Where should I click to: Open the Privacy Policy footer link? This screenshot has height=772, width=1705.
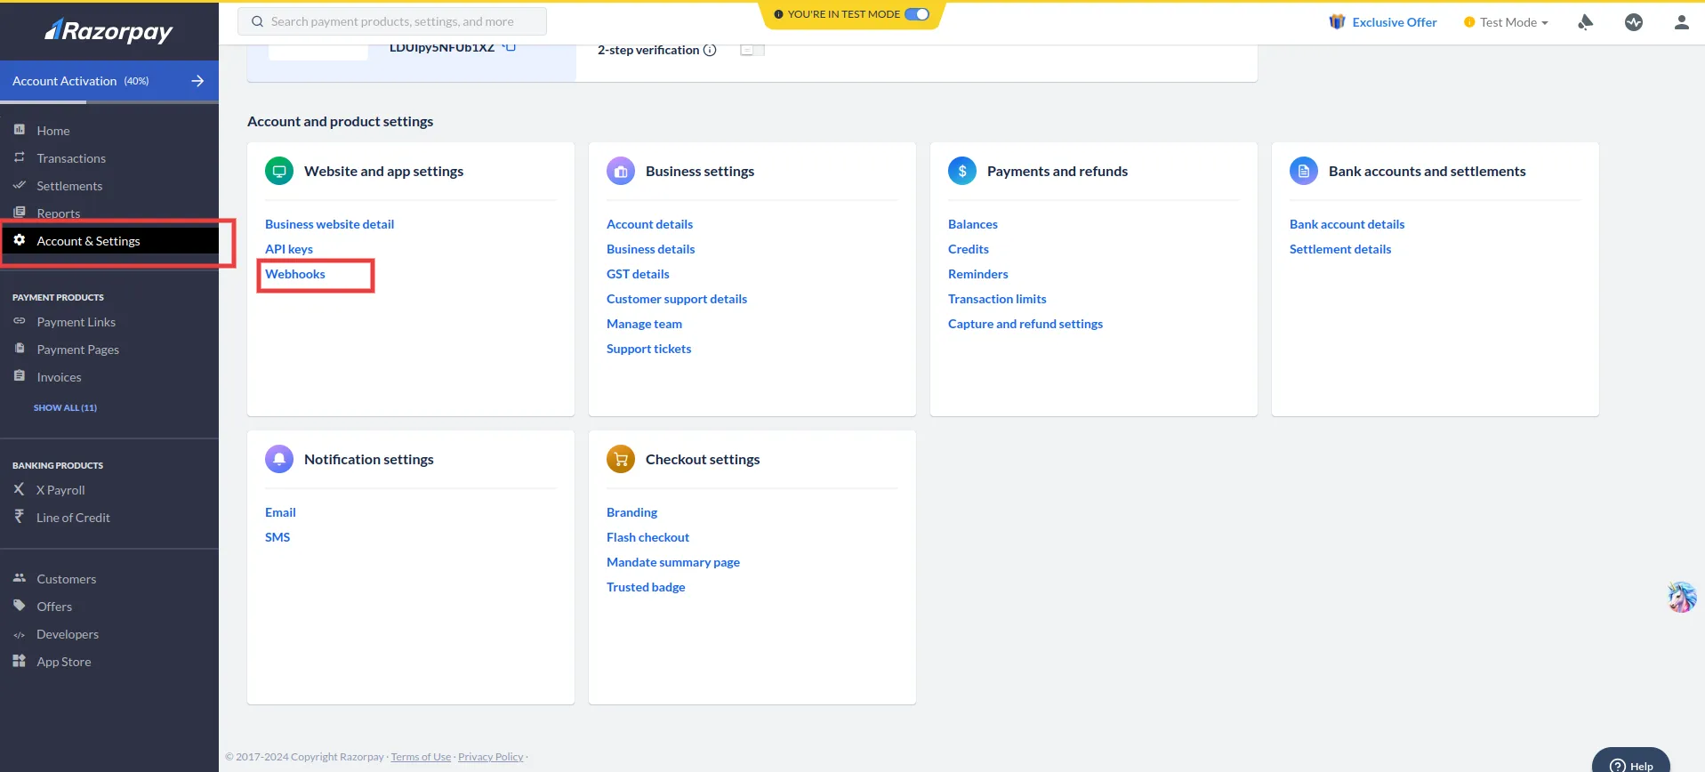490,757
